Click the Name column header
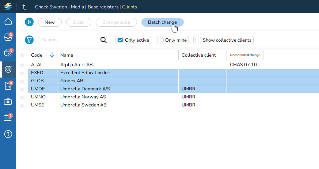Screen dimensions: 319x169 pyautogui.click(x=67, y=55)
